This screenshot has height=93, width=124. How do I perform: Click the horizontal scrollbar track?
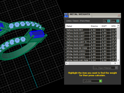pyautogui.click(x=90, y=63)
